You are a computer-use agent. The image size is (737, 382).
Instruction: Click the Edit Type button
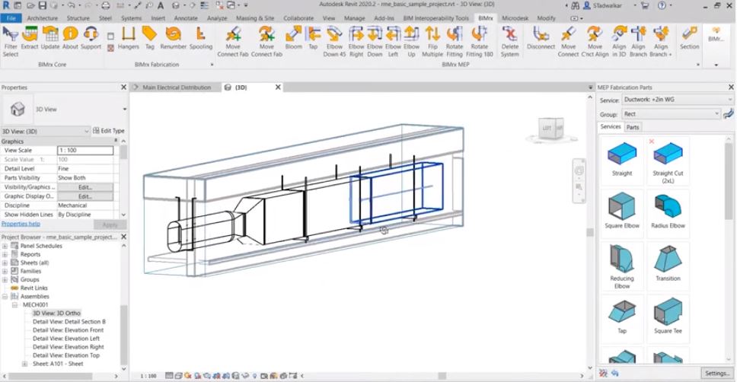click(109, 131)
